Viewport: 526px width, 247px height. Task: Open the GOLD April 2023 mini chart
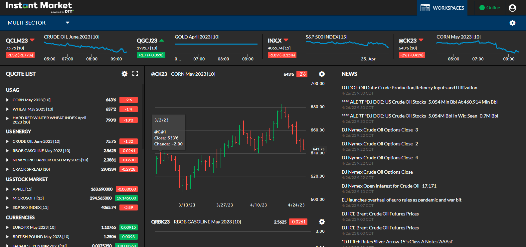click(x=216, y=48)
